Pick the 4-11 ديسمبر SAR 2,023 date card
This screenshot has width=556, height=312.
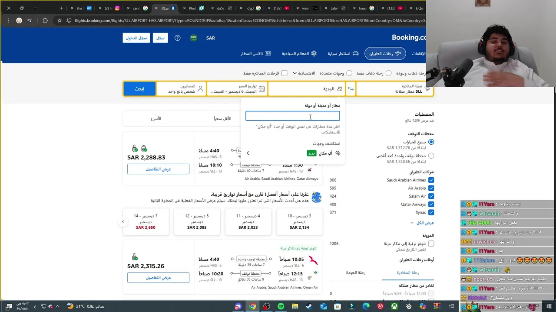(248, 221)
